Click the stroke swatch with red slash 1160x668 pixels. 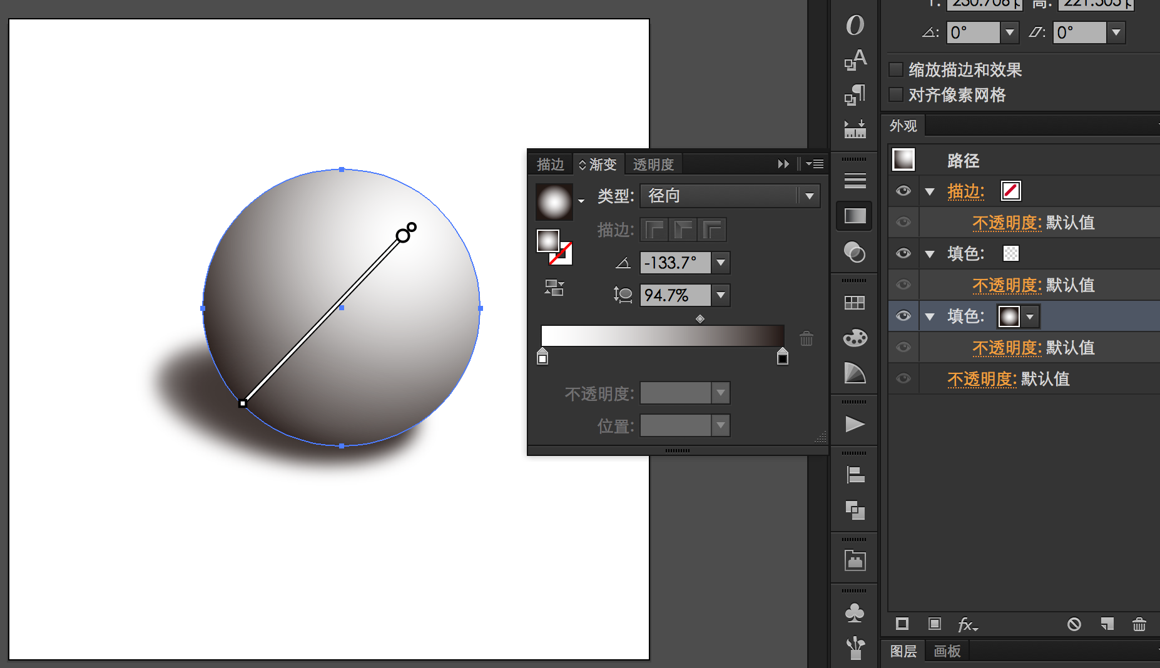pos(1010,191)
